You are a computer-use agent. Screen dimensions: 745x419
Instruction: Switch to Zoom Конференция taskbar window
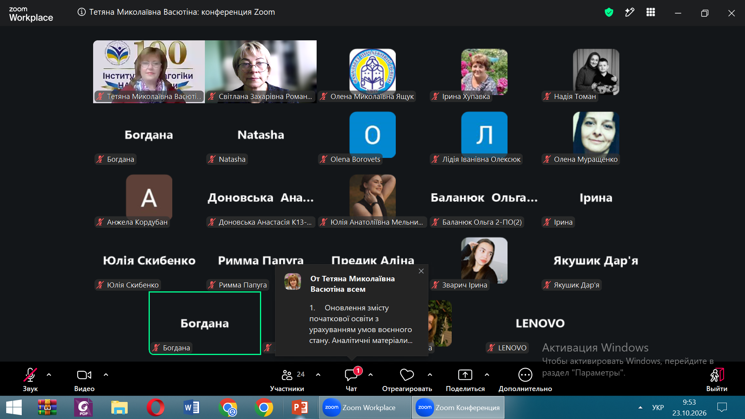458,407
